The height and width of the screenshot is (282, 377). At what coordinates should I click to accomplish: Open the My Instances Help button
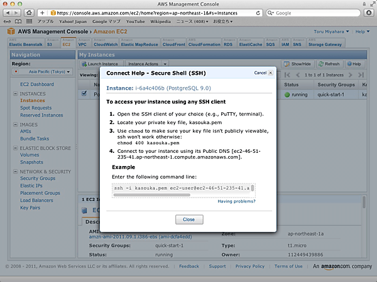point(354,64)
